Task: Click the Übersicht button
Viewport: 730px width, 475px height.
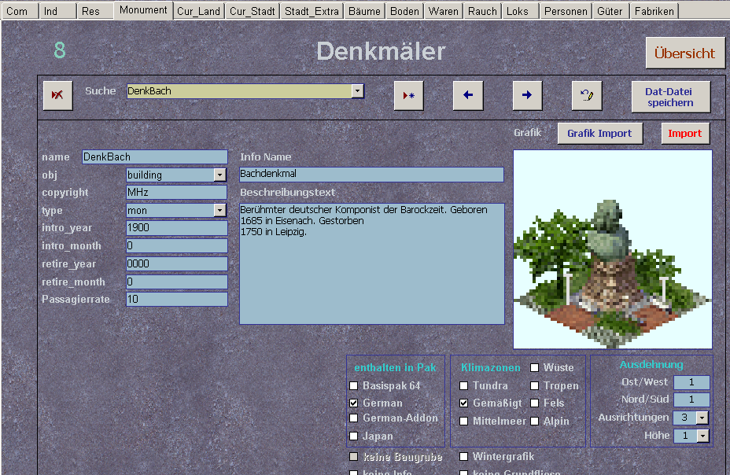Action: 684,53
